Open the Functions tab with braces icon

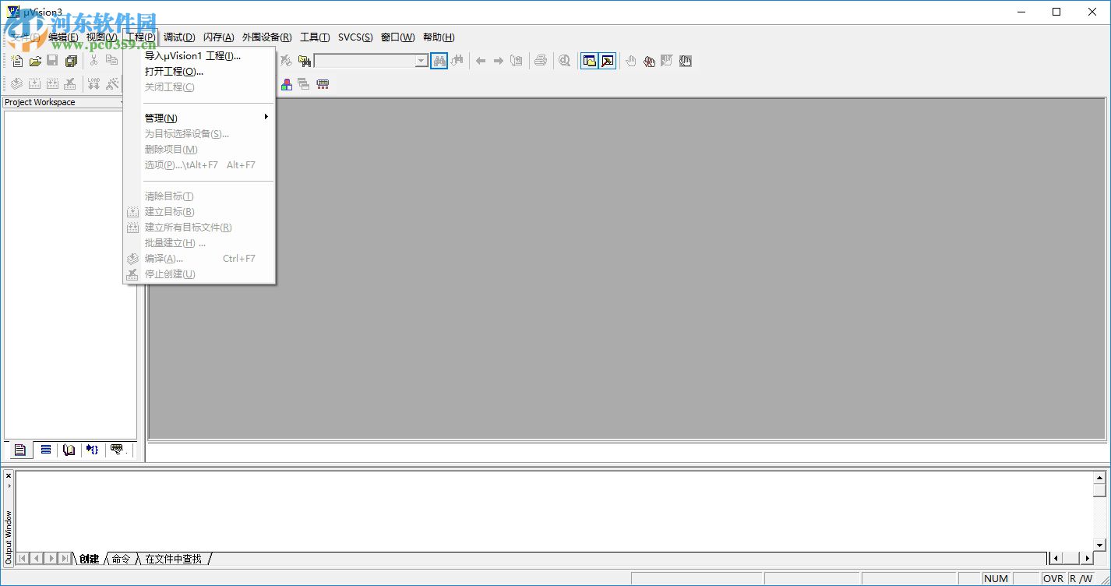coord(93,450)
